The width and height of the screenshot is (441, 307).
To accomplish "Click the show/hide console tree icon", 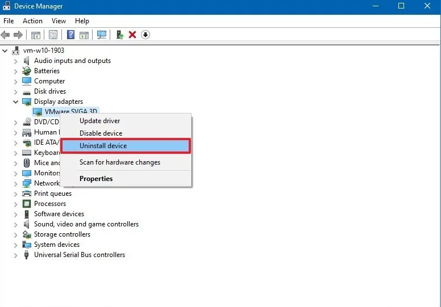I will [36, 35].
